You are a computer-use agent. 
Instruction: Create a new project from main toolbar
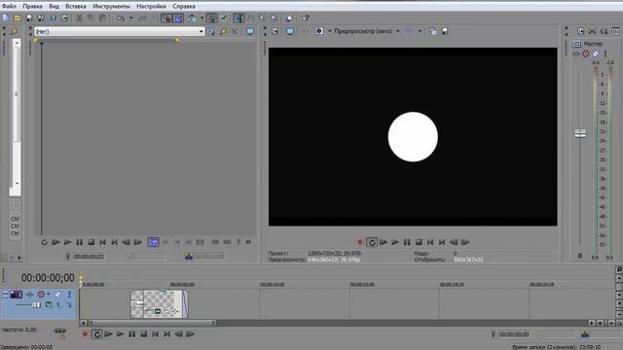6,18
